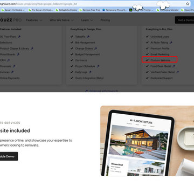Click the Get a Demo button
This screenshot has height=194, width=194.
(x=184, y=20)
